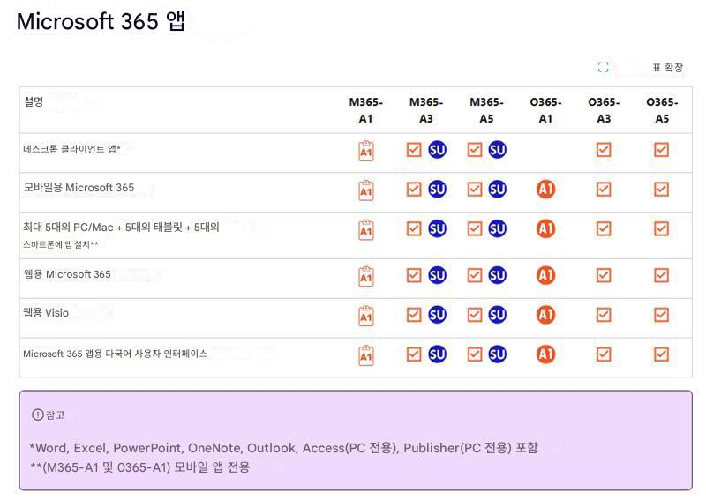706x500 pixels.
Task: Click Microsoft 365 앱용 다국어 사용자 인터페이스 label
Action: click(116, 354)
